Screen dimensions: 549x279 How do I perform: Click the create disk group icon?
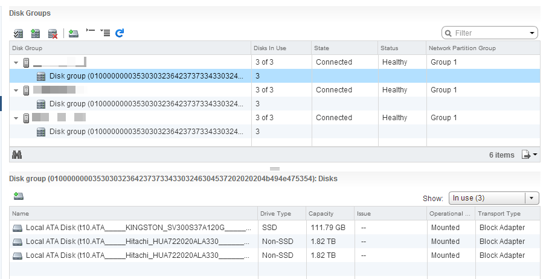click(36, 33)
